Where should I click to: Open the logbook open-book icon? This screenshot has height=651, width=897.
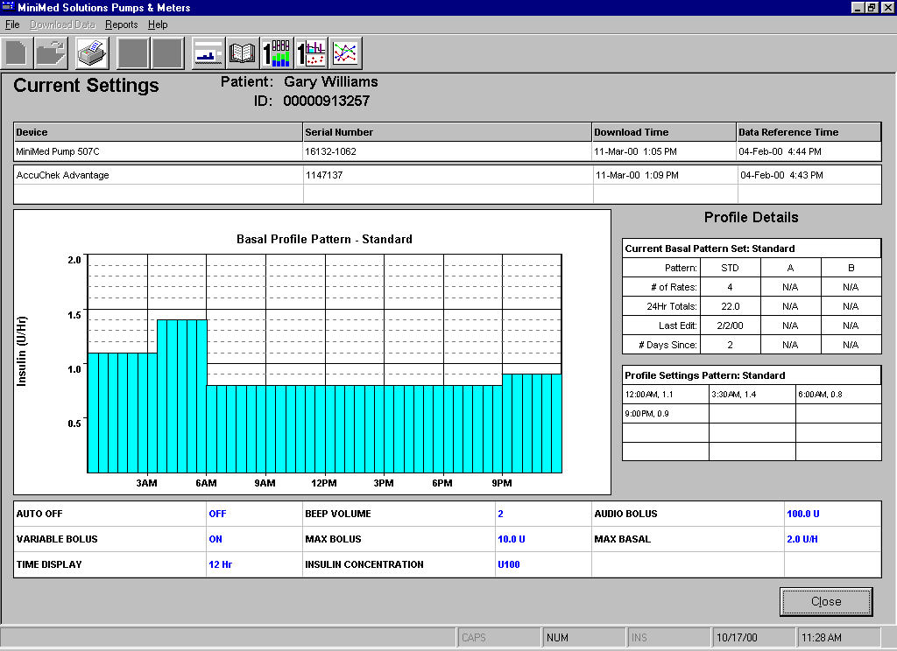[242, 53]
